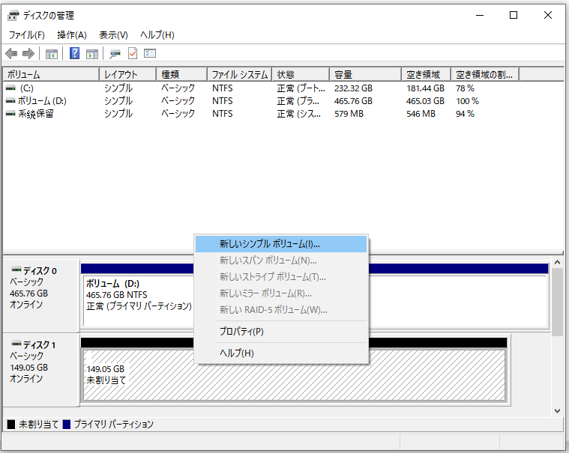Click the 78 % free percentage cell

click(x=465, y=88)
